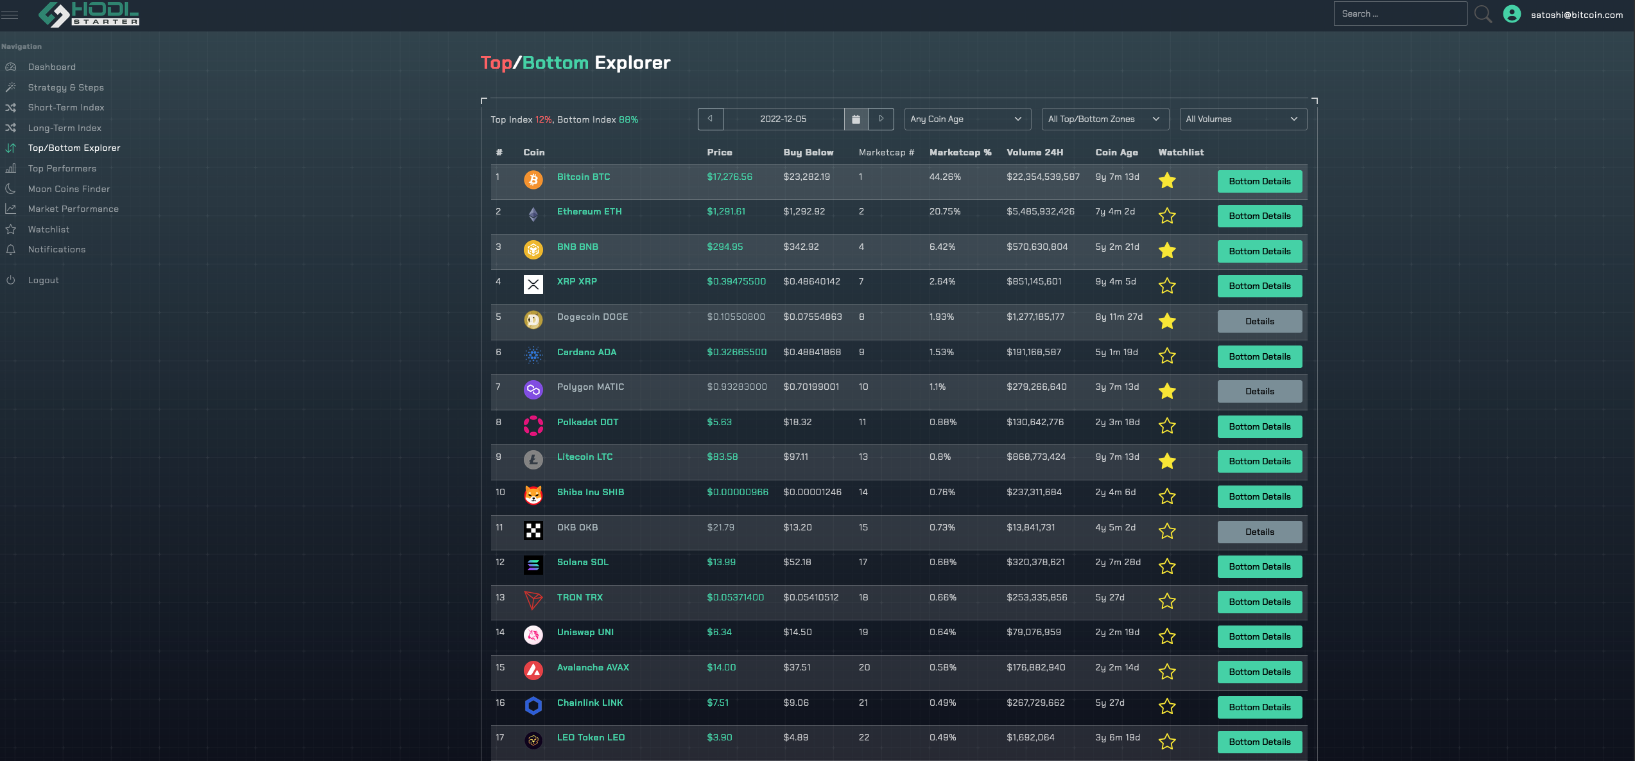Image resolution: width=1635 pixels, height=761 pixels.
Task: Open the Any Coin Age dropdown
Action: click(x=967, y=119)
